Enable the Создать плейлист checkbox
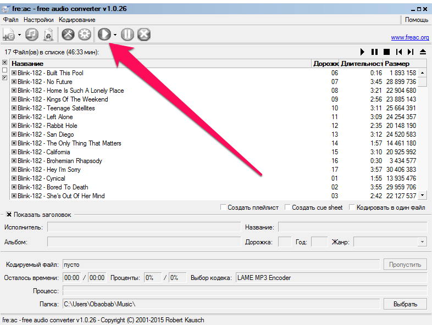 pyautogui.click(x=223, y=207)
